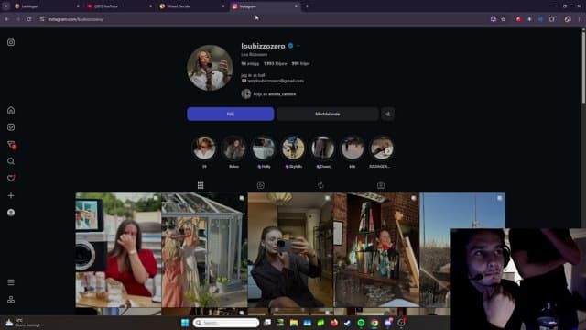
Task: Open the second story highlight circle
Action: click(x=234, y=148)
